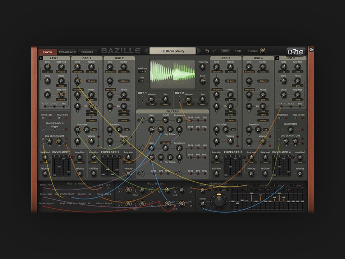Click the Envelope 1 Velocity knob
Viewport: 345px width, 259px height.
(x=80, y=174)
